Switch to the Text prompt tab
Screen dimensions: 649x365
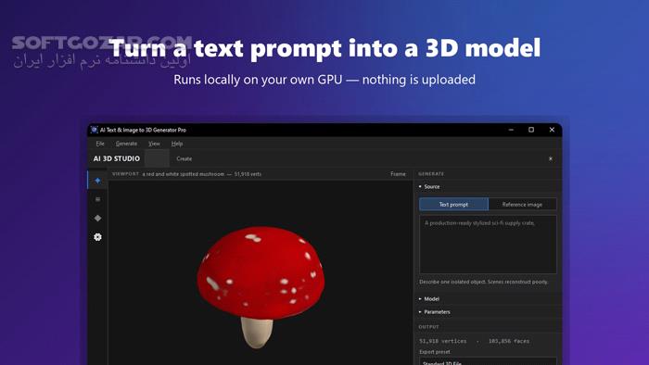453,204
